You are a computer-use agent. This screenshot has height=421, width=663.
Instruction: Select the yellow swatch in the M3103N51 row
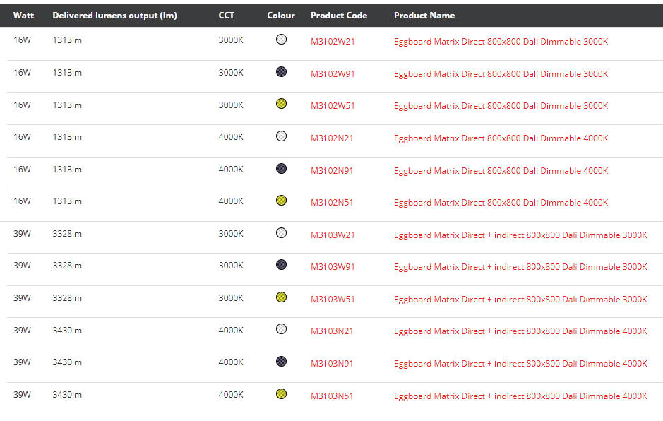coord(281,393)
